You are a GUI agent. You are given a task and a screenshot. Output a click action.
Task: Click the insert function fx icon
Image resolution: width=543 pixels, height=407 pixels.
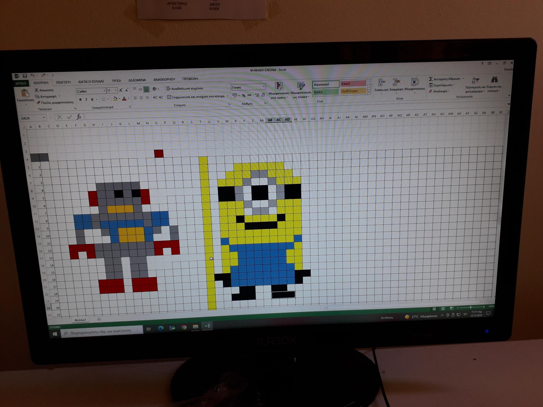point(79,117)
